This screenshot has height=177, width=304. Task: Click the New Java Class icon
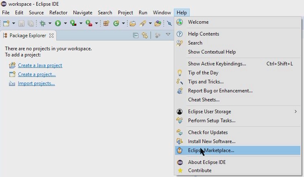point(116,24)
